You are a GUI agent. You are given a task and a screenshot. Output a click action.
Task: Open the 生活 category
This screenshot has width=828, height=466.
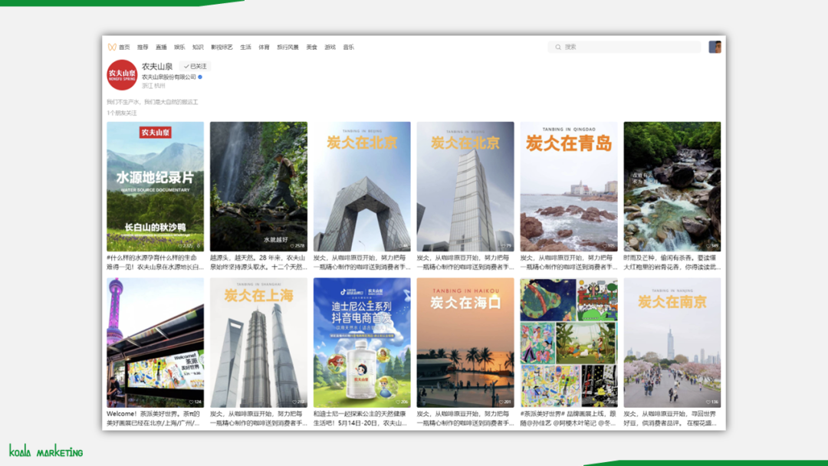245,47
